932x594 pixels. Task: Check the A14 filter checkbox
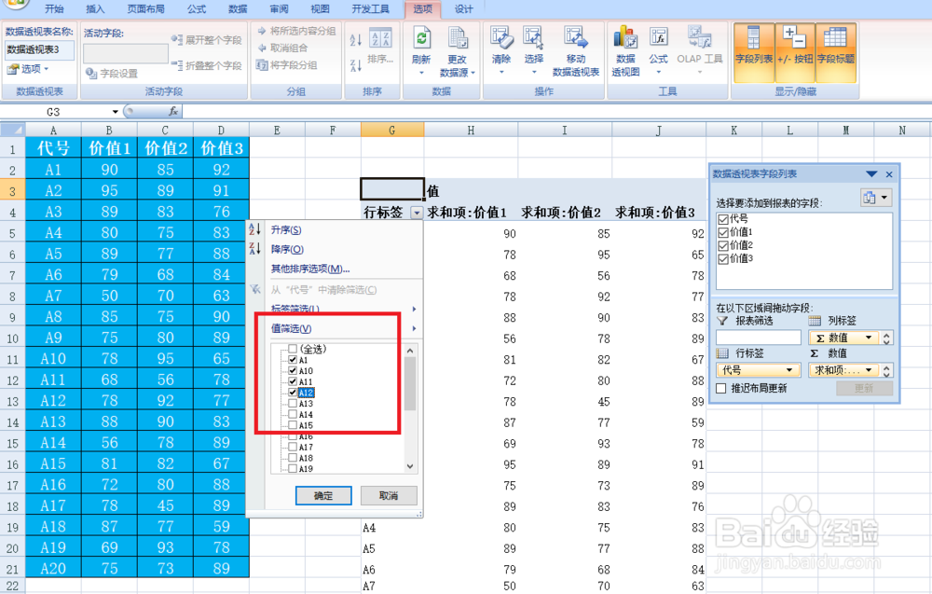[x=293, y=414]
